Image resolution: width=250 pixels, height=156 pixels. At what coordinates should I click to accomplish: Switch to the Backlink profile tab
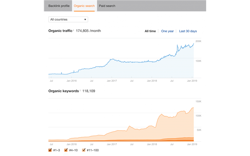[59, 6]
